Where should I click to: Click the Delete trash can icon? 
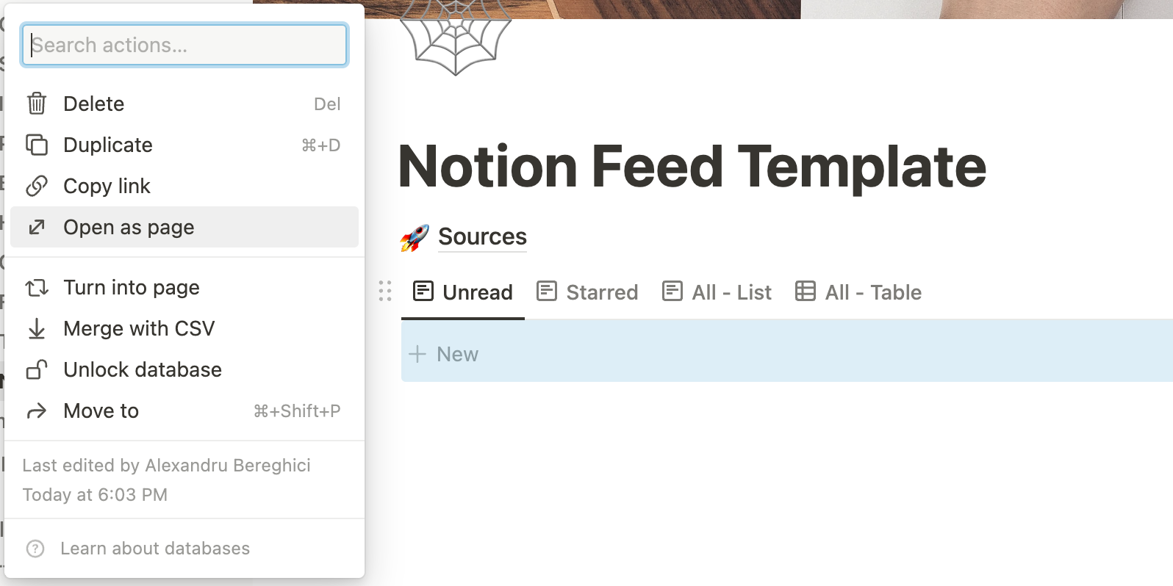[37, 104]
